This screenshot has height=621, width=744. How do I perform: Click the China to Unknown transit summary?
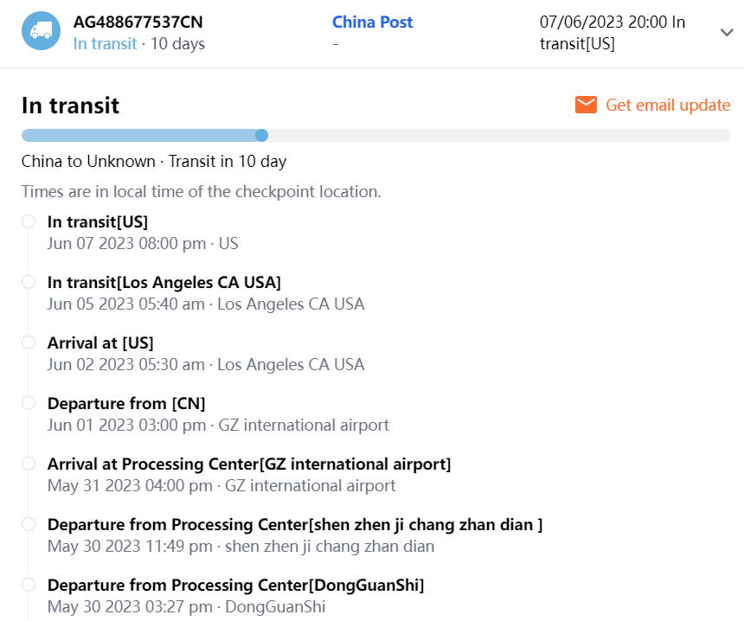153,161
